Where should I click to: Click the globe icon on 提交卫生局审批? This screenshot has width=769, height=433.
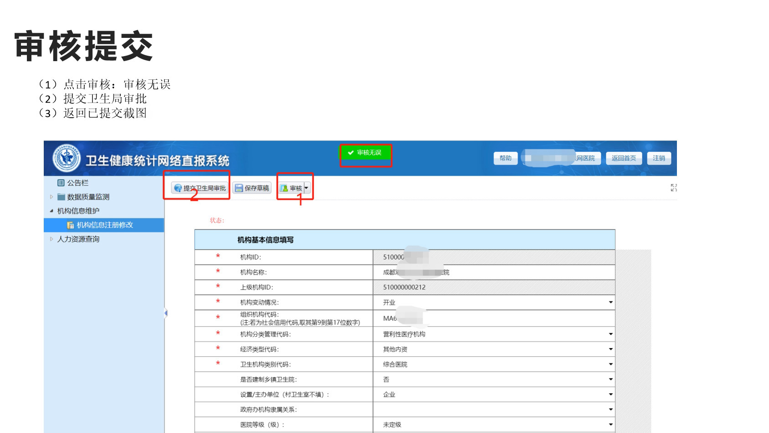click(178, 188)
